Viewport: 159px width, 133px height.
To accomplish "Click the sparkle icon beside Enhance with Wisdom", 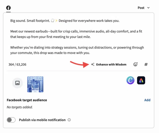I will point(93,64).
